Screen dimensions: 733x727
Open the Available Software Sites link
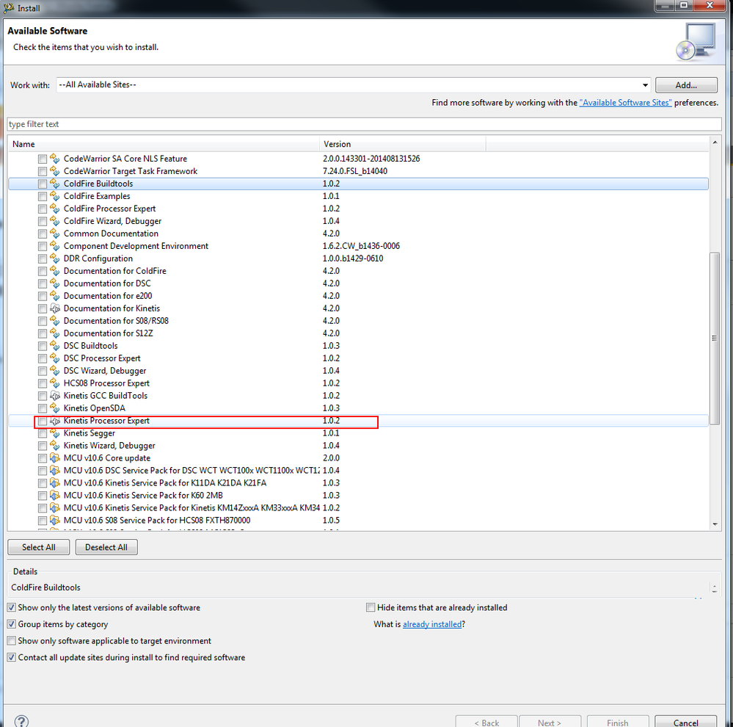tap(625, 103)
